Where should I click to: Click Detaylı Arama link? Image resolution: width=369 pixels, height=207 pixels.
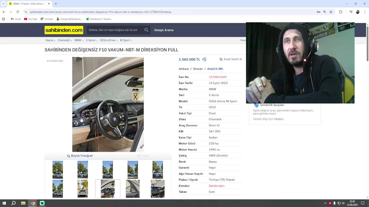tap(164, 30)
